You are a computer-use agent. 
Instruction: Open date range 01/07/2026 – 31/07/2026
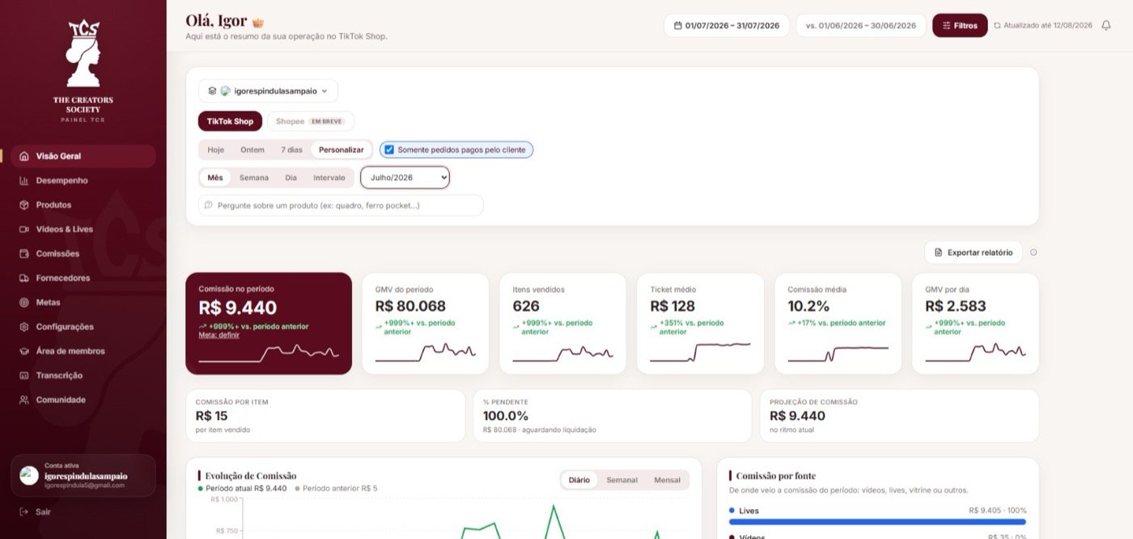pos(727,25)
